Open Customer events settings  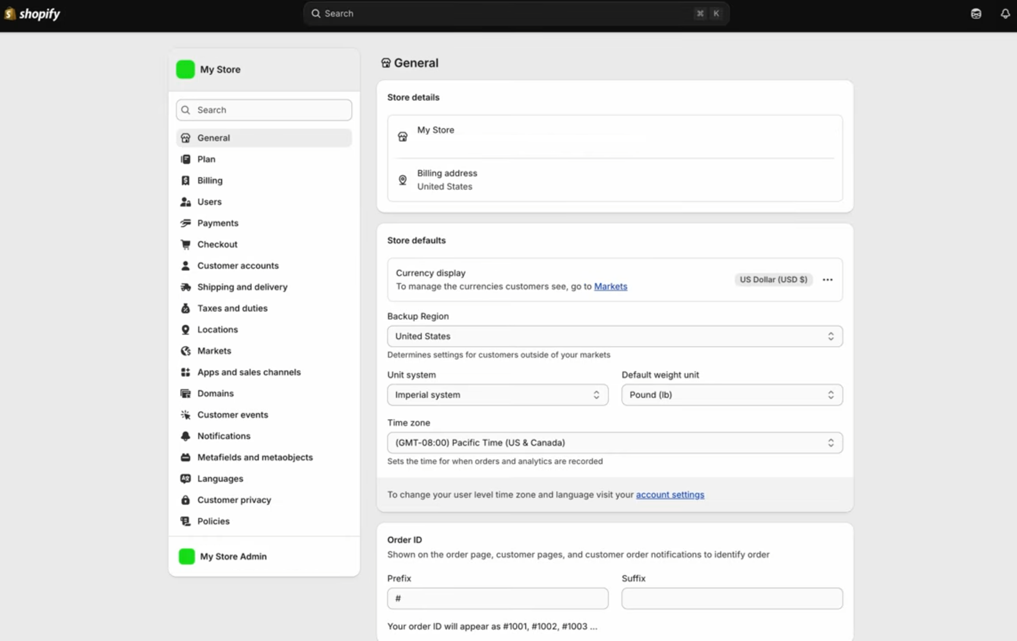click(x=264, y=415)
